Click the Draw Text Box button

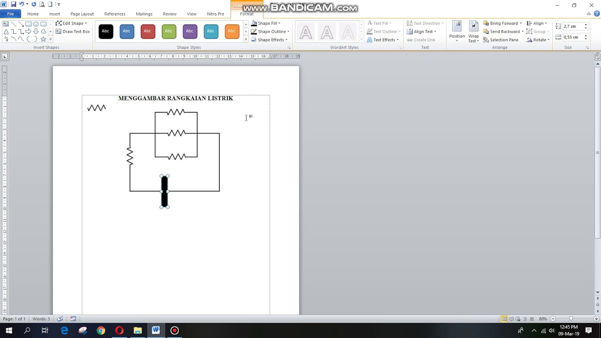[x=73, y=31]
